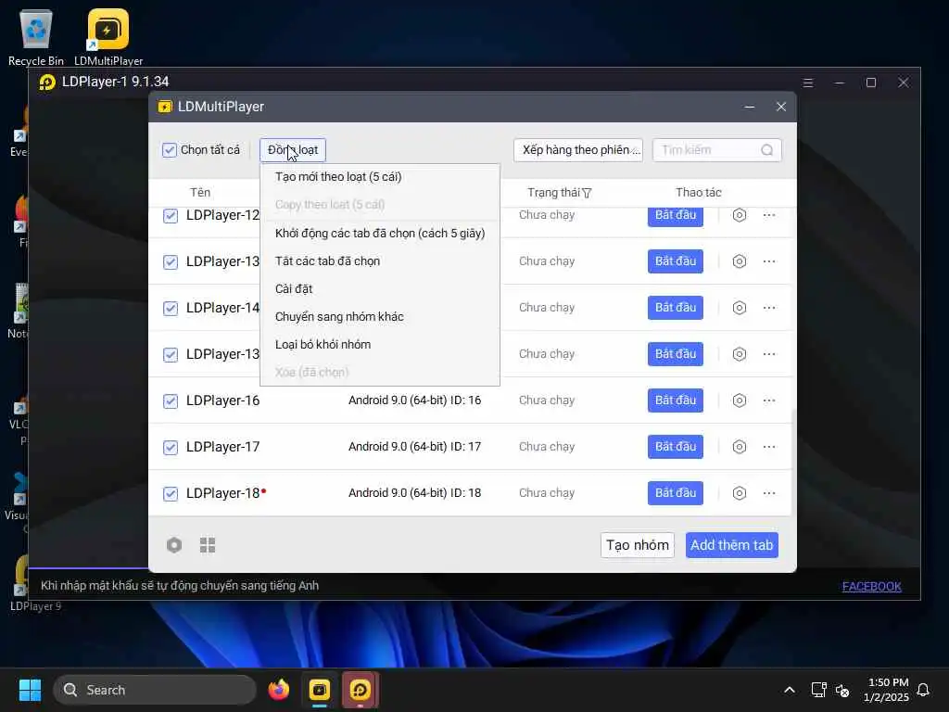Open Firefox from the taskbar

(278, 690)
